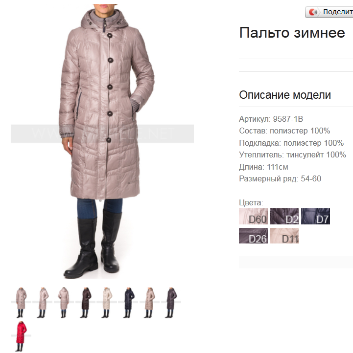
Task: Open the first pink coat thumbnail
Action: click(21, 302)
